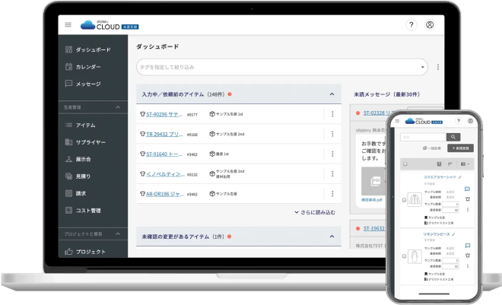Open リネンワンピース item on the phone
502x305 pixels.
437,234
